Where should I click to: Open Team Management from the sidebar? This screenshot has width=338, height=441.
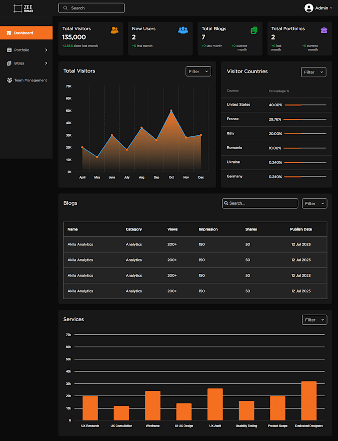(x=26, y=80)
